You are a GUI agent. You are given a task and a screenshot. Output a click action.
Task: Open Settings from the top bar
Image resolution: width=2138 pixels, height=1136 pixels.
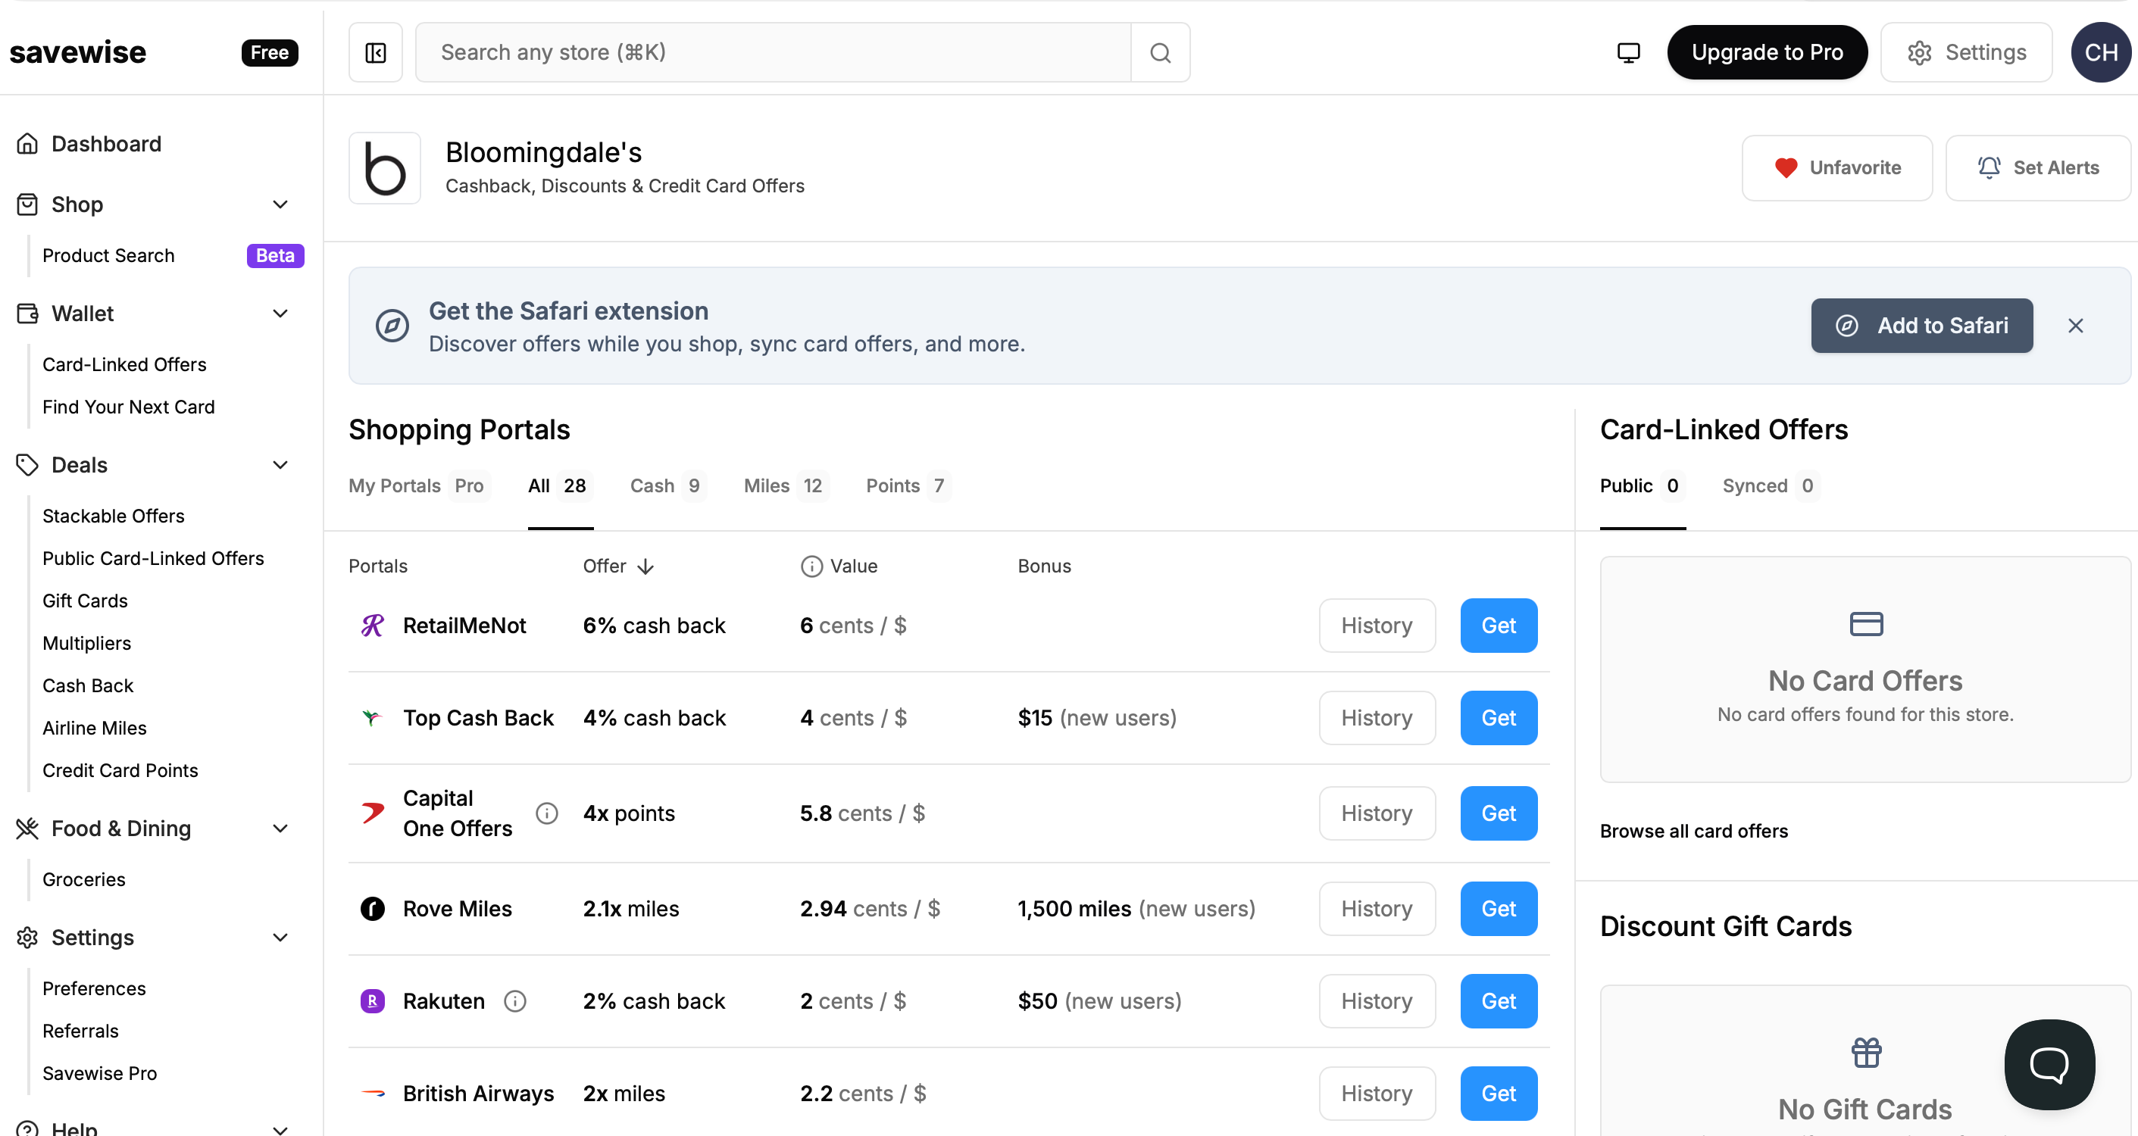pos(1966,52)
